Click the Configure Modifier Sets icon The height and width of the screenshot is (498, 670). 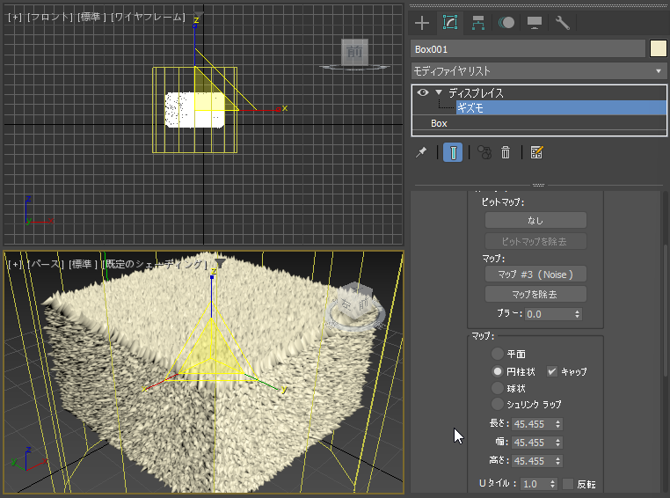(x=536, y=152)
